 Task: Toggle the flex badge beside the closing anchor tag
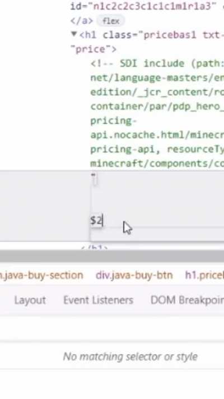pos(111,21)
